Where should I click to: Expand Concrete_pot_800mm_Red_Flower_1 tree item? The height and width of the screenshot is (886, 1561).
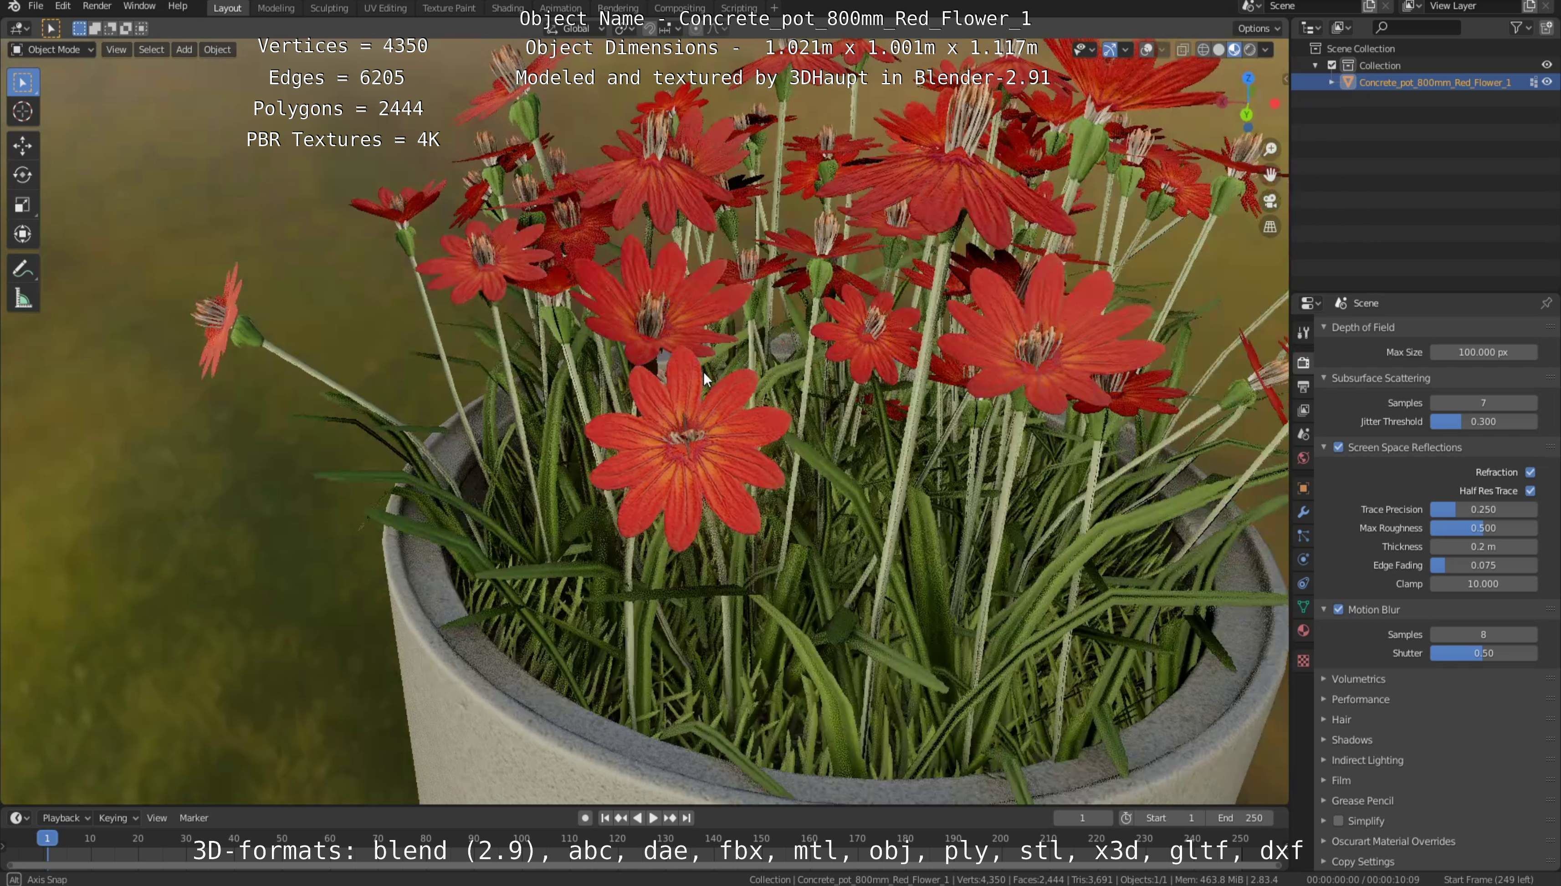click(1331, 82)
